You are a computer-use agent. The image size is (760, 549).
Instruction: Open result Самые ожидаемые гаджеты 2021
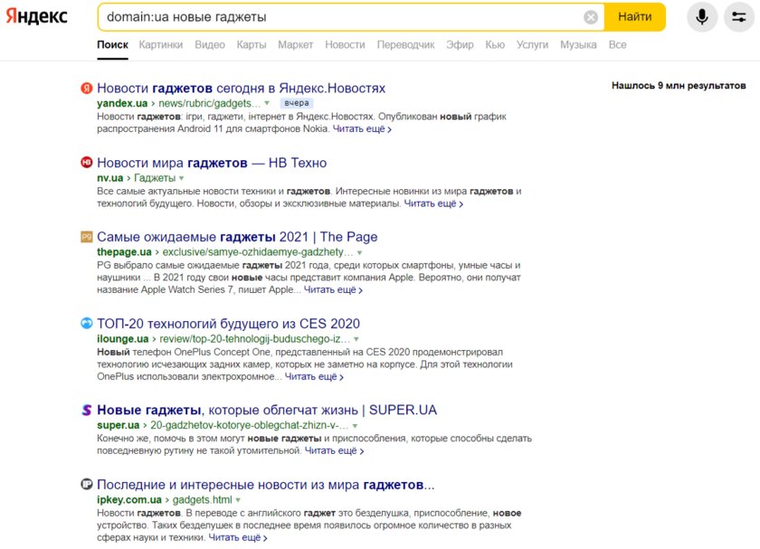pyautogui.click(x=237, y=237)
